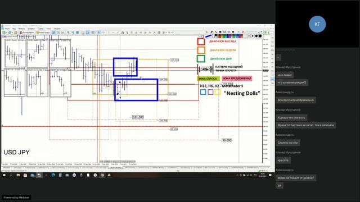Open the Powered by Webinar link

(16, 198)
